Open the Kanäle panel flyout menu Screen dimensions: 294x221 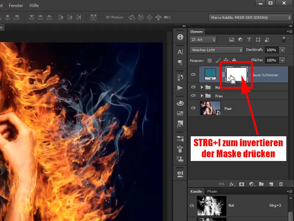(x=290, y=191)
